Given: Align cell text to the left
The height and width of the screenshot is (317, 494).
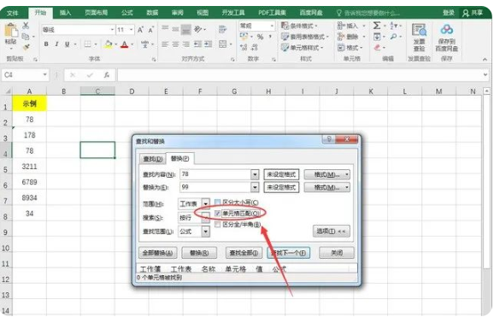Looking at the screenshot, I should (165, 44).
